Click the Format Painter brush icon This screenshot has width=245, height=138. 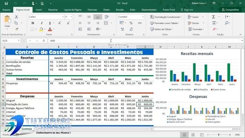16,29
